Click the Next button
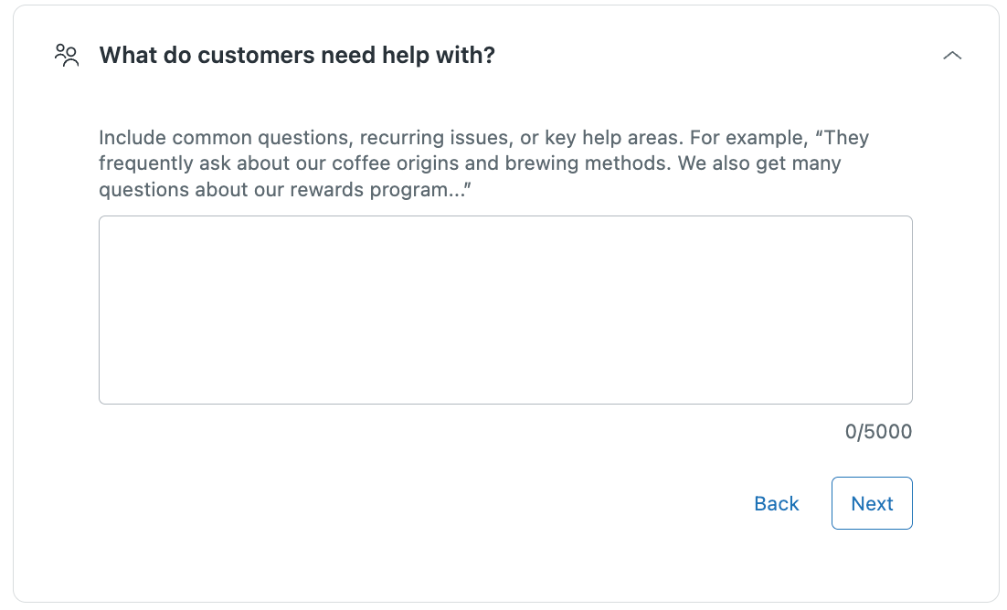The image size is (1007, 610). (x=872, y=503)
